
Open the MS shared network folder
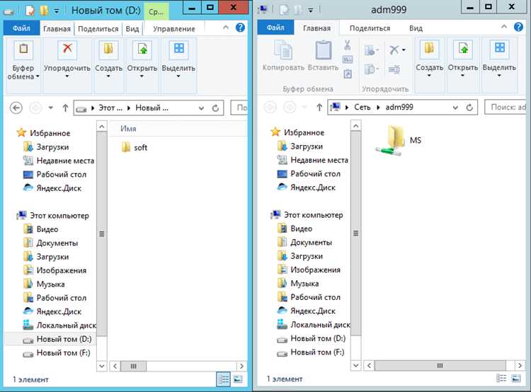398,141
